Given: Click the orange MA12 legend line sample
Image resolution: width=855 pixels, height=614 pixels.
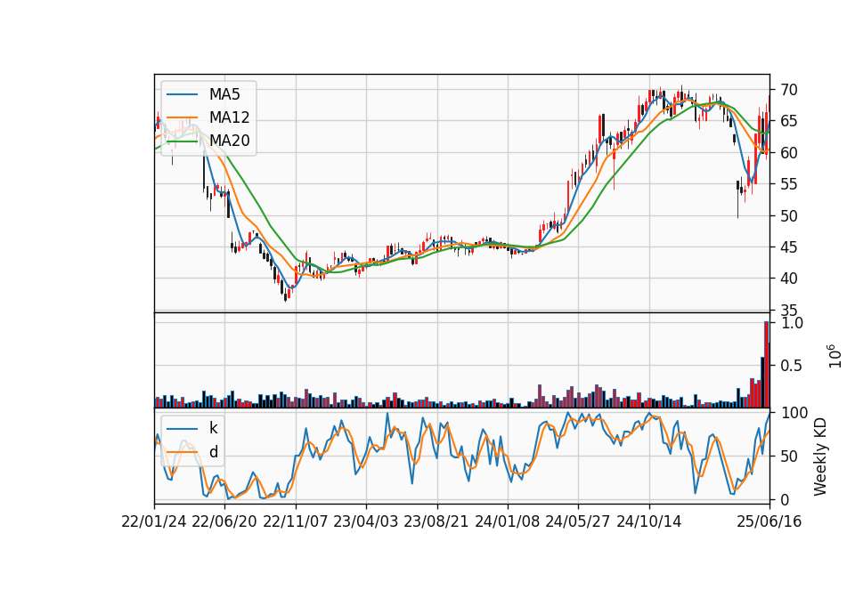Looking at the screenshot, I should tap(182, 117).
